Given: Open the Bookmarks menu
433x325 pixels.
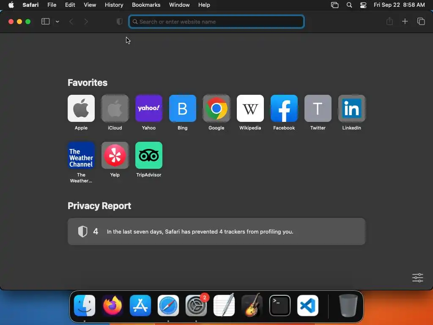Looking at the screenshot, I should pyautogui.click(x=146, y=5).
